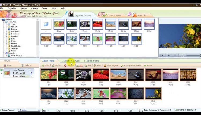Click the Add photo plus icon
Image resolution: width=201 pixels, height=115 pixels.
pyautogui.click(x=43, y=66)
